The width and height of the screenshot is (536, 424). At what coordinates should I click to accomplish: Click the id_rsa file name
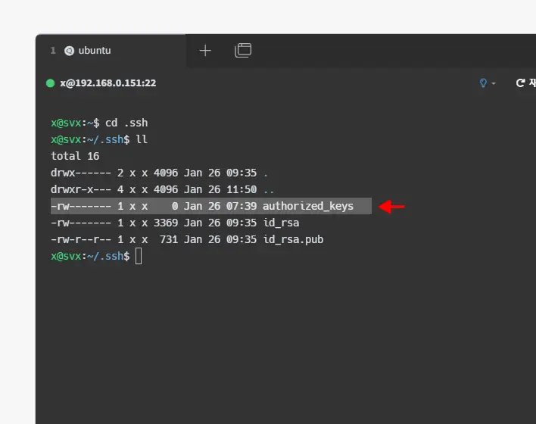pos(280,223)
